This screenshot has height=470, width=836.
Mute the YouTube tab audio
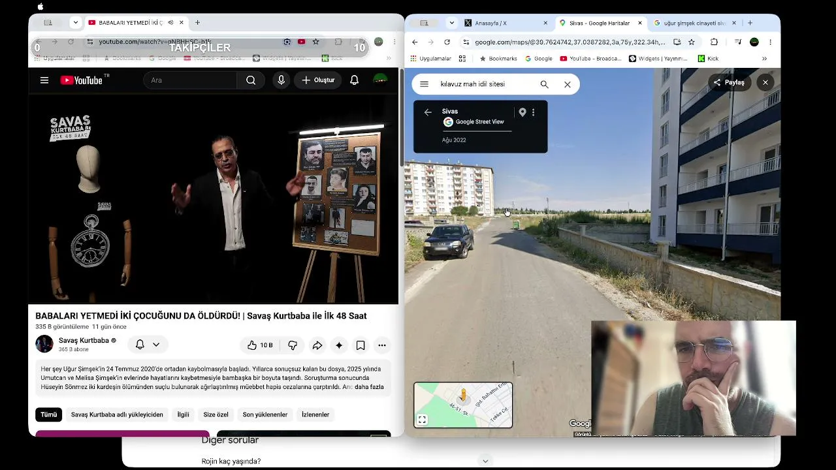170,23
